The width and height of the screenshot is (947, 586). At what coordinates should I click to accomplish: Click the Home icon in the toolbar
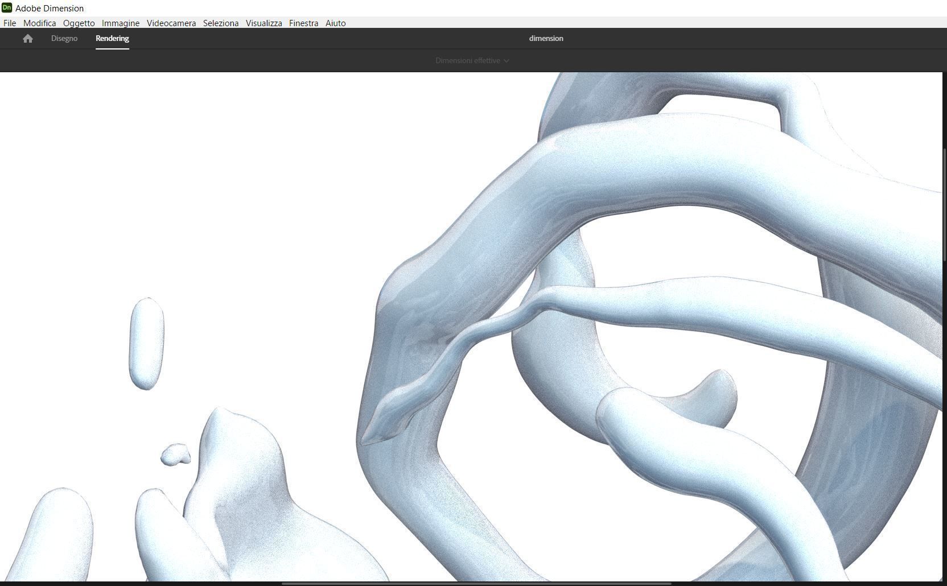coord(28,38)
